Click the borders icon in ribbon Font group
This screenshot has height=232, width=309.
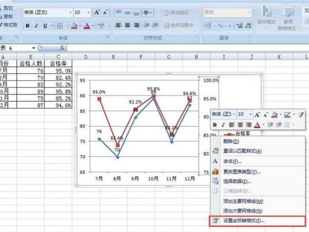coord(60,26)
